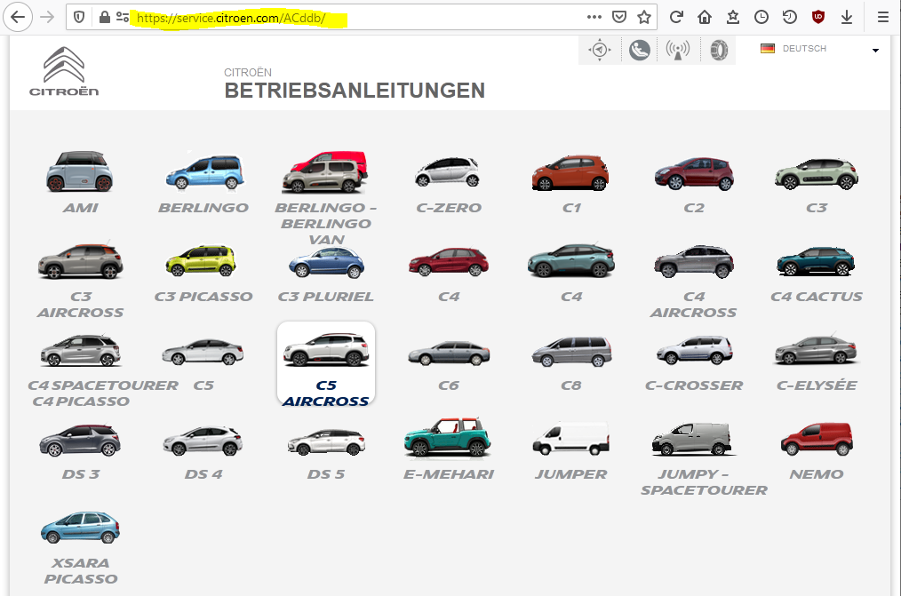
Task: Click the snow chain tire icon
Action: (718, 50)
